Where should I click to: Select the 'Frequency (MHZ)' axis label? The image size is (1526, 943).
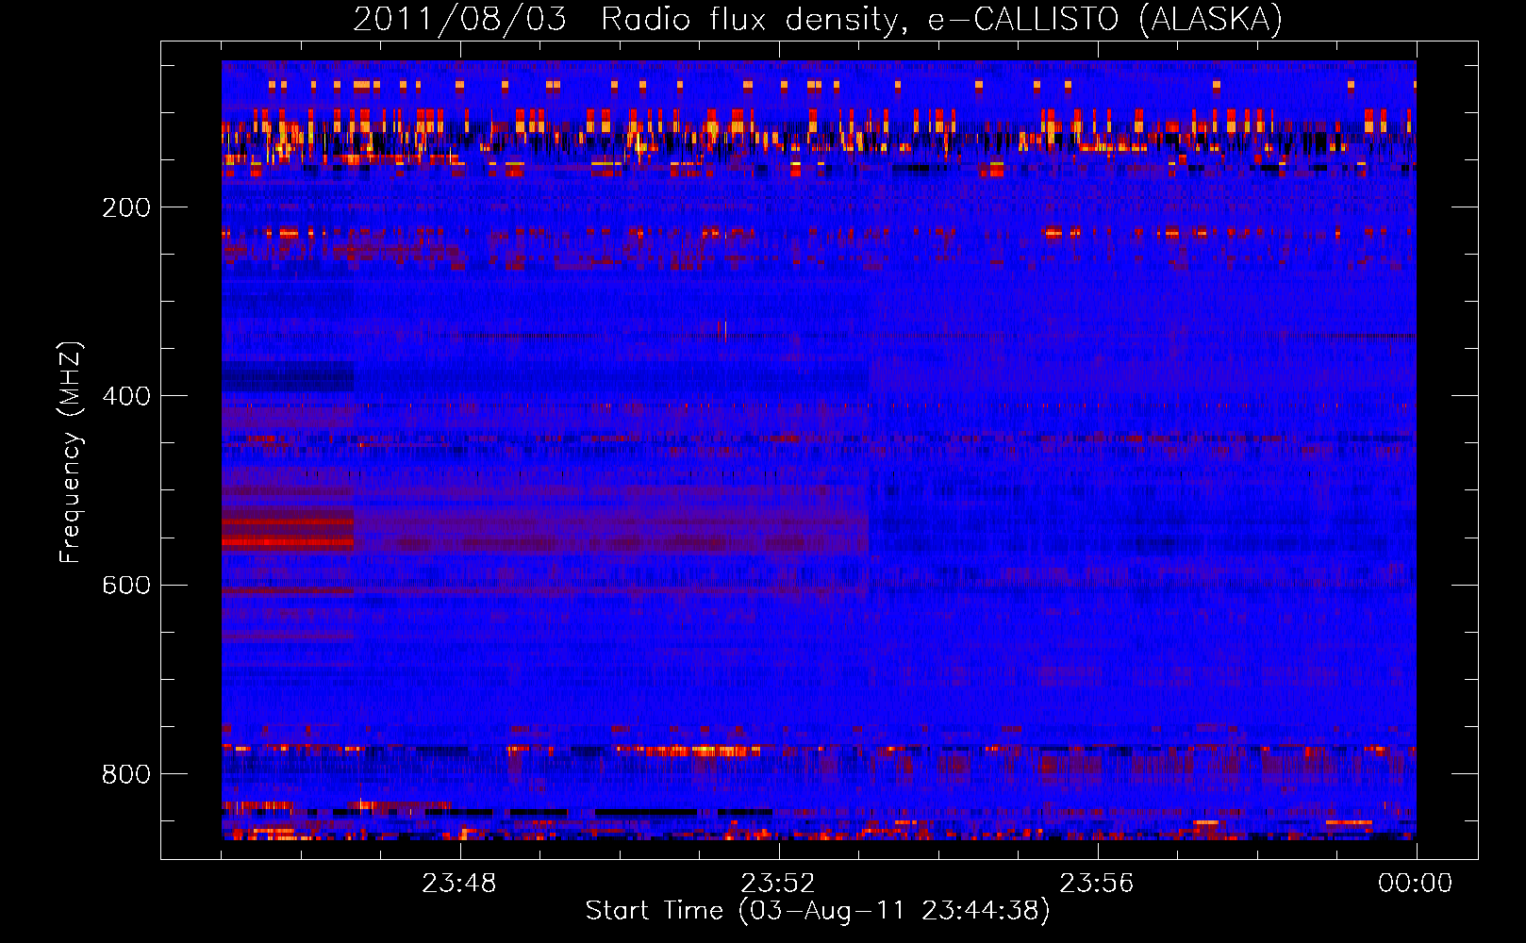tap(71, 453)
